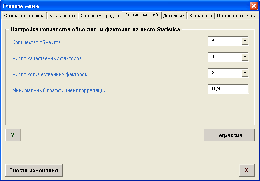
Task: Click the bottom-right X button
Action: click(247, 170)
